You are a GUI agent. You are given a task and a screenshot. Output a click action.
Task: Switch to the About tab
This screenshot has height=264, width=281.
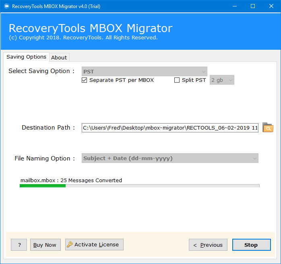click(x=59, y=57)
